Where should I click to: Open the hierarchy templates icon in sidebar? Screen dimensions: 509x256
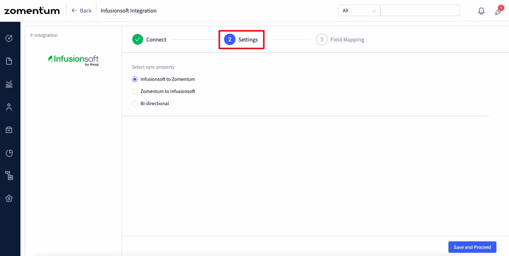tap(9, 176)
